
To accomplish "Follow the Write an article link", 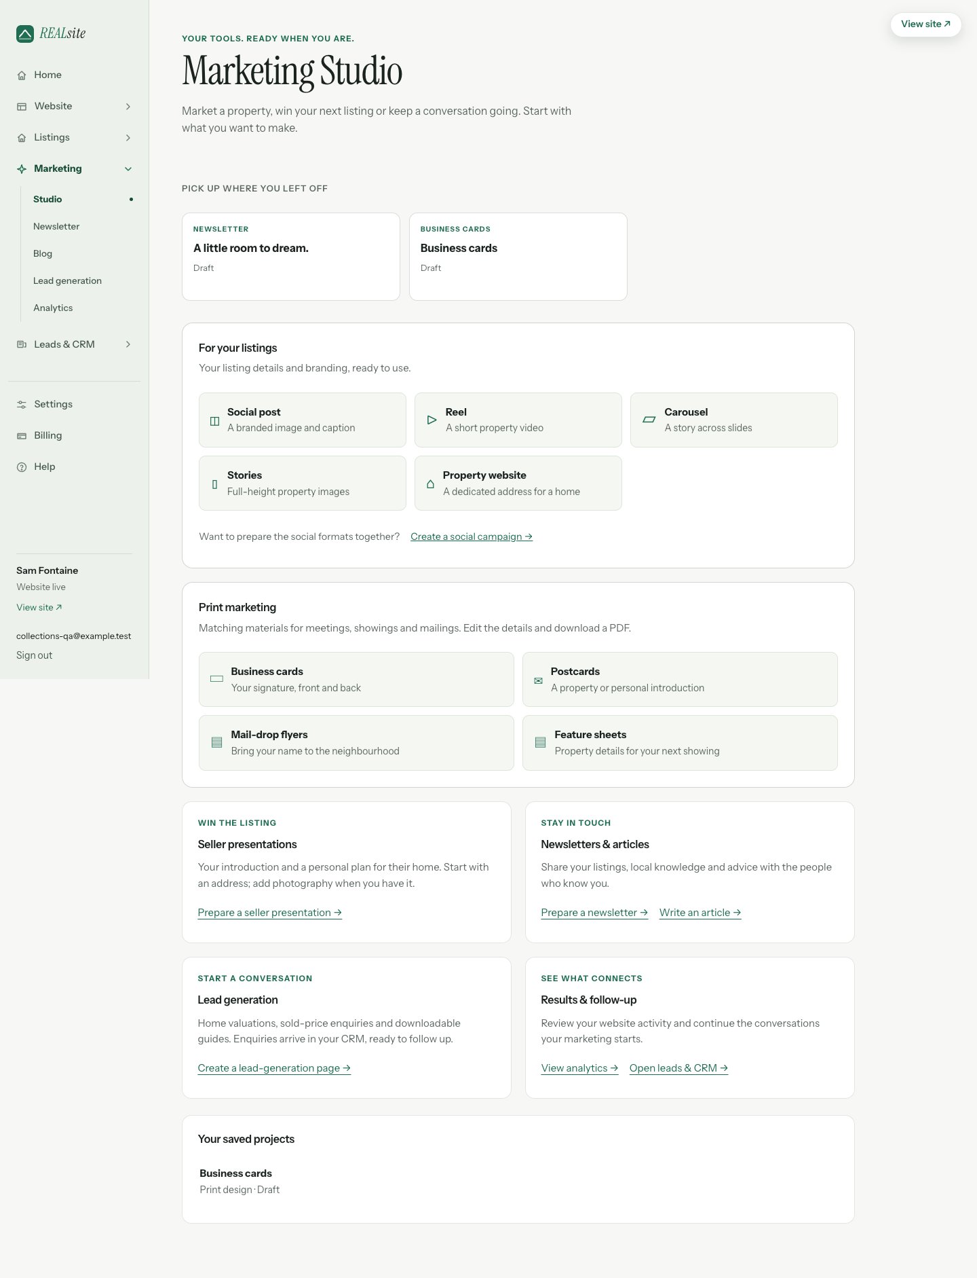I will pyautogui.click(x=700, y=913).
